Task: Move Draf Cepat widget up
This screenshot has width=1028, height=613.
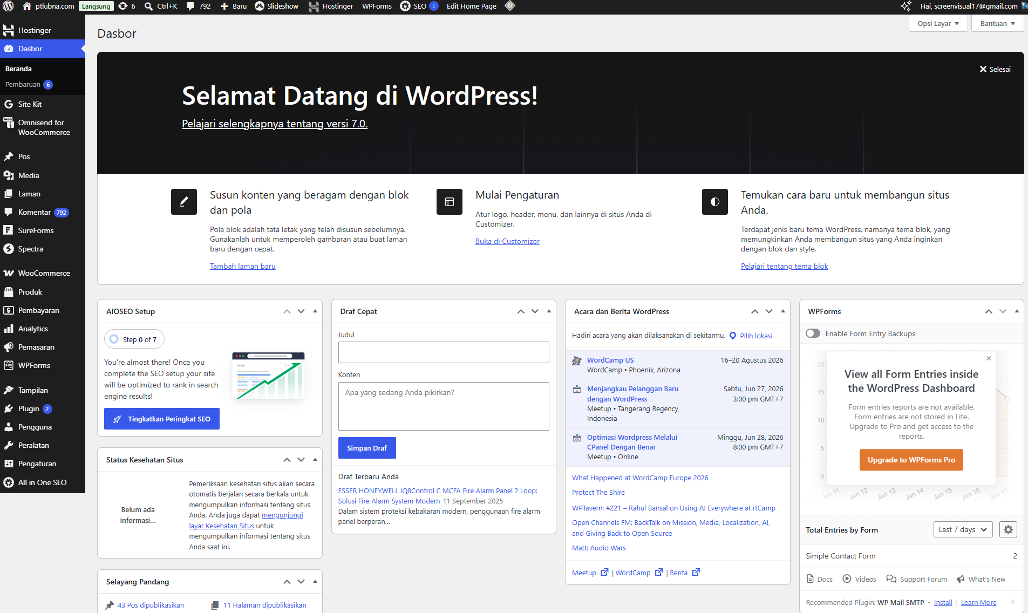Action: (521, 311)
